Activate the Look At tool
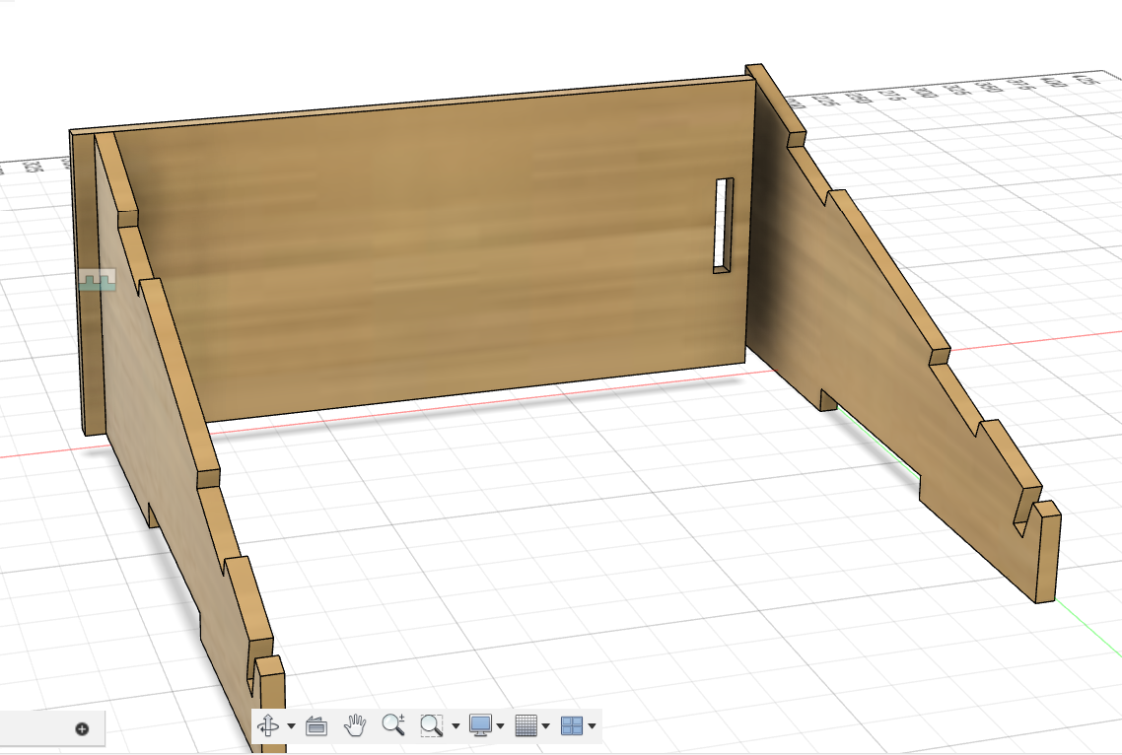Viewport: 1122px width, 755px height. point(316,725)
